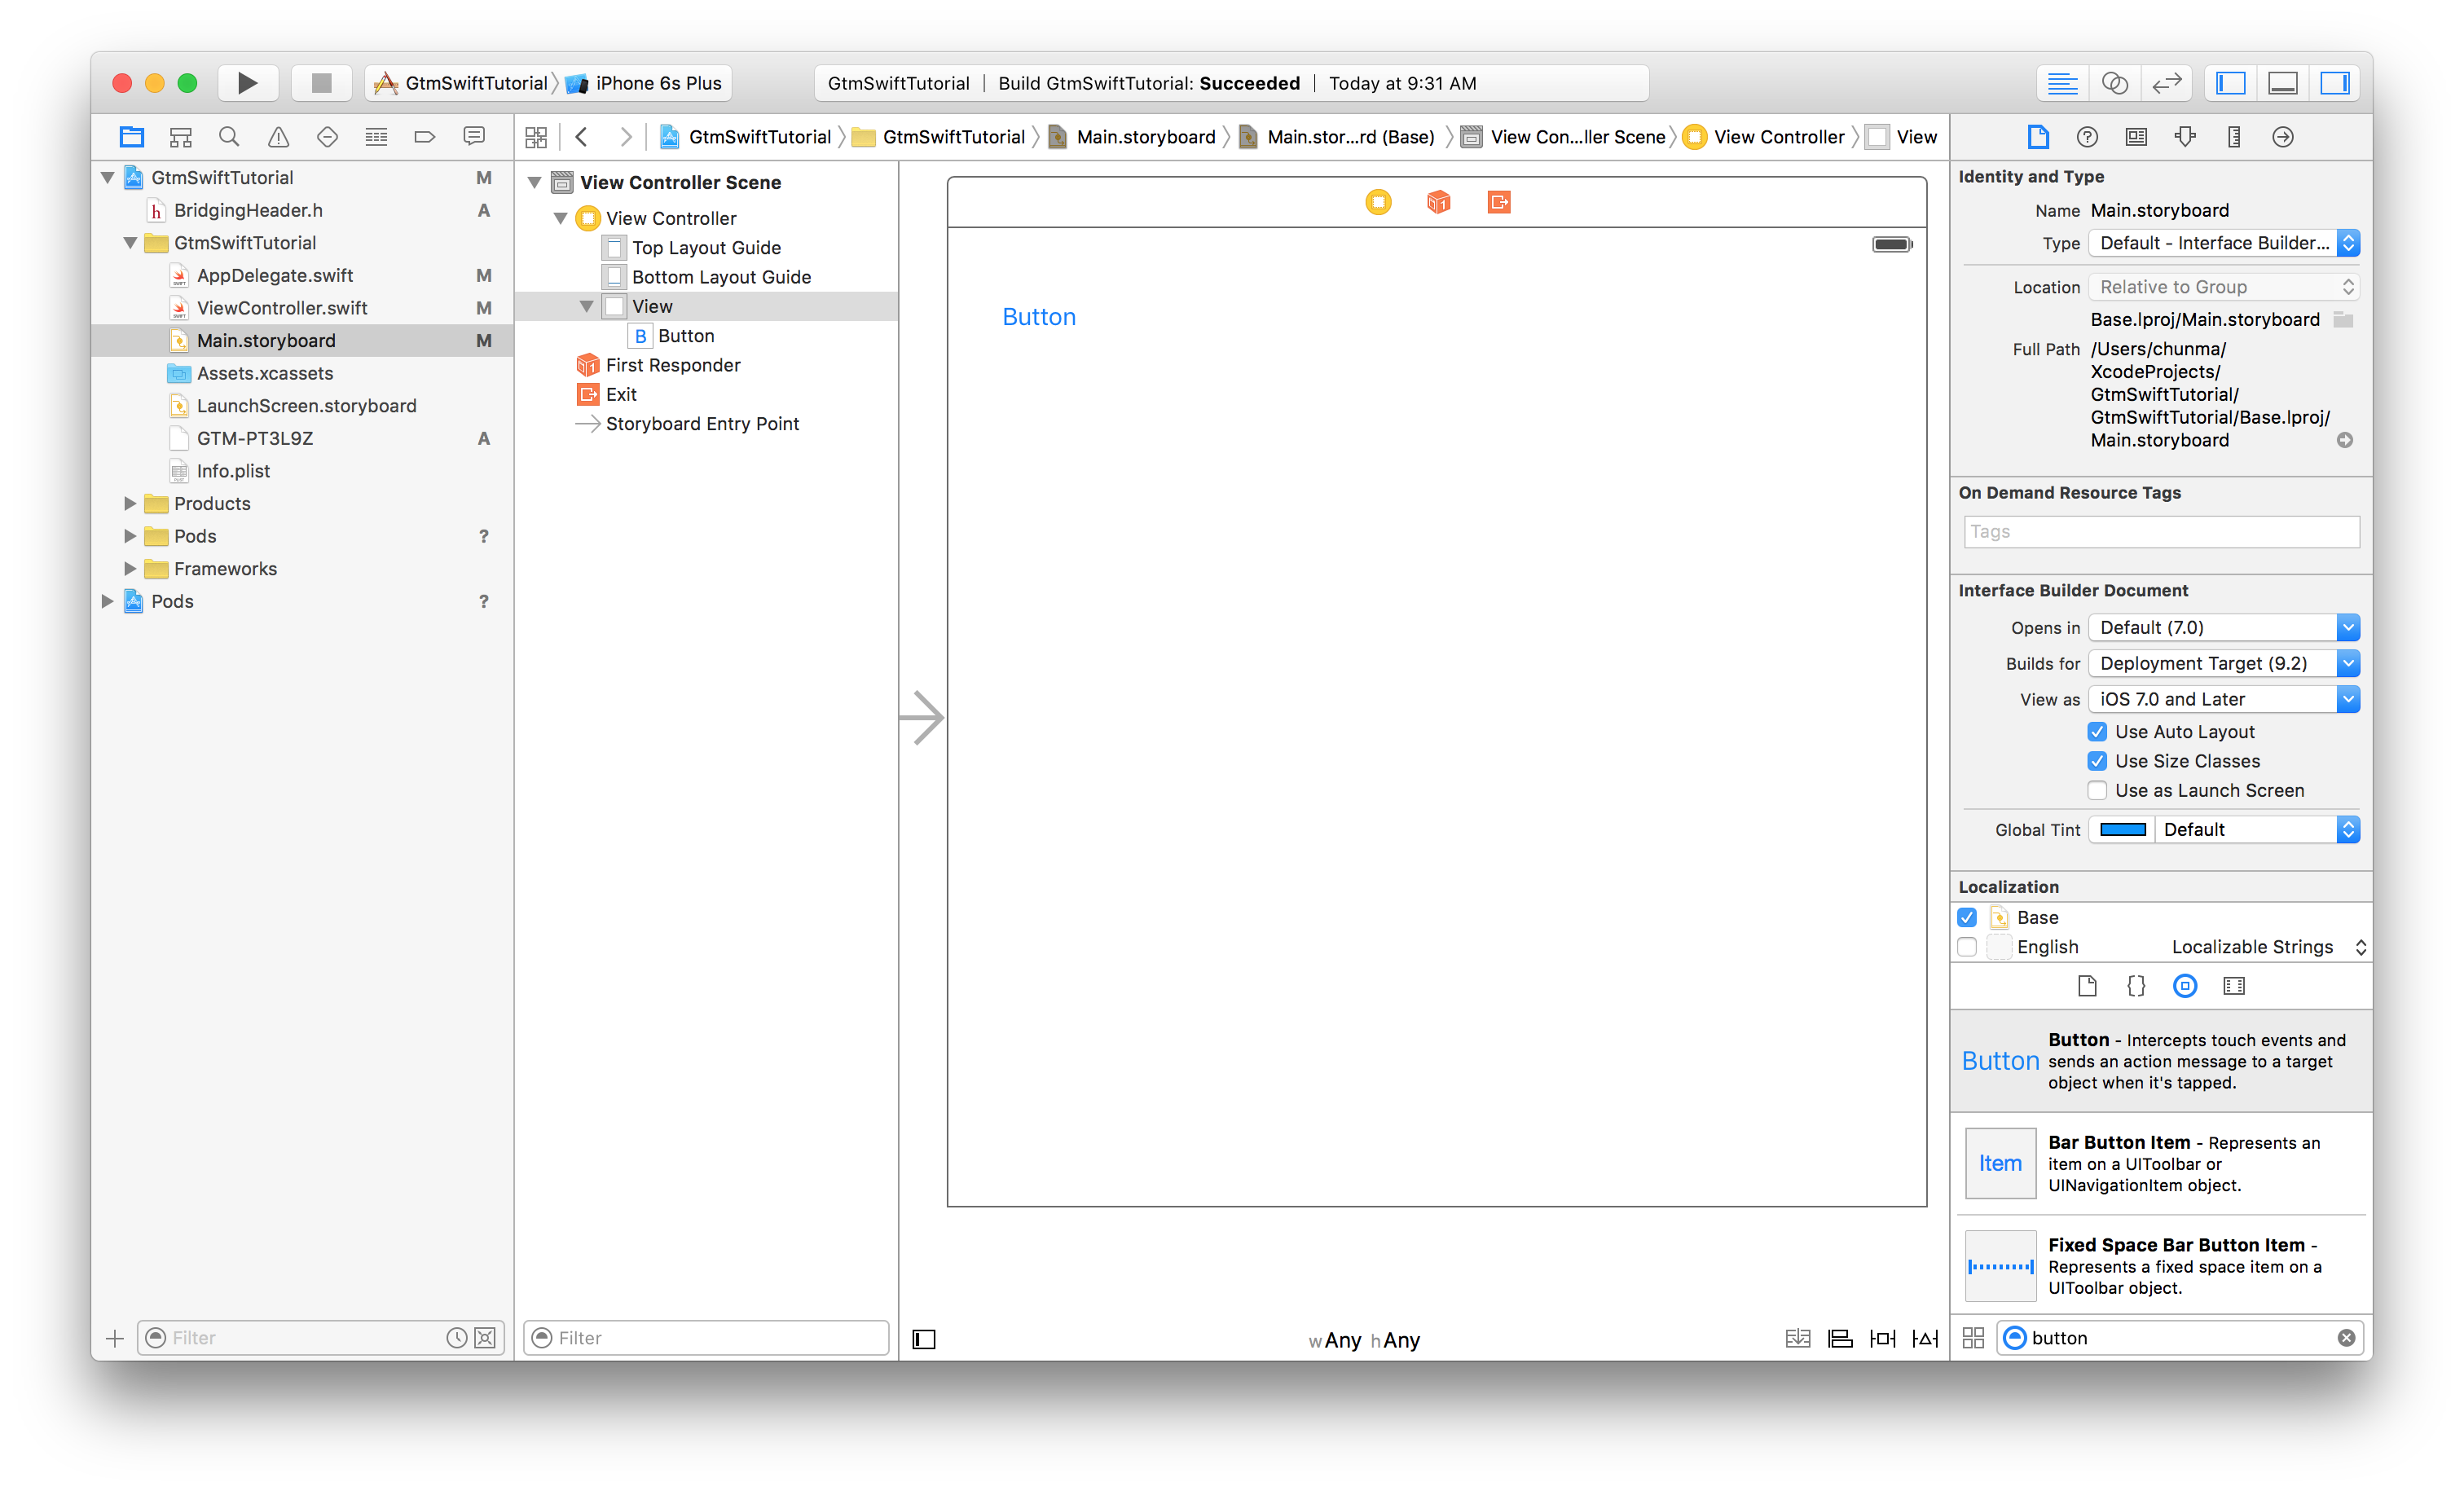Click the Size inspector icon in panel
The width and height of the screenshot is (2464, 1491).
coord(2235,138)
